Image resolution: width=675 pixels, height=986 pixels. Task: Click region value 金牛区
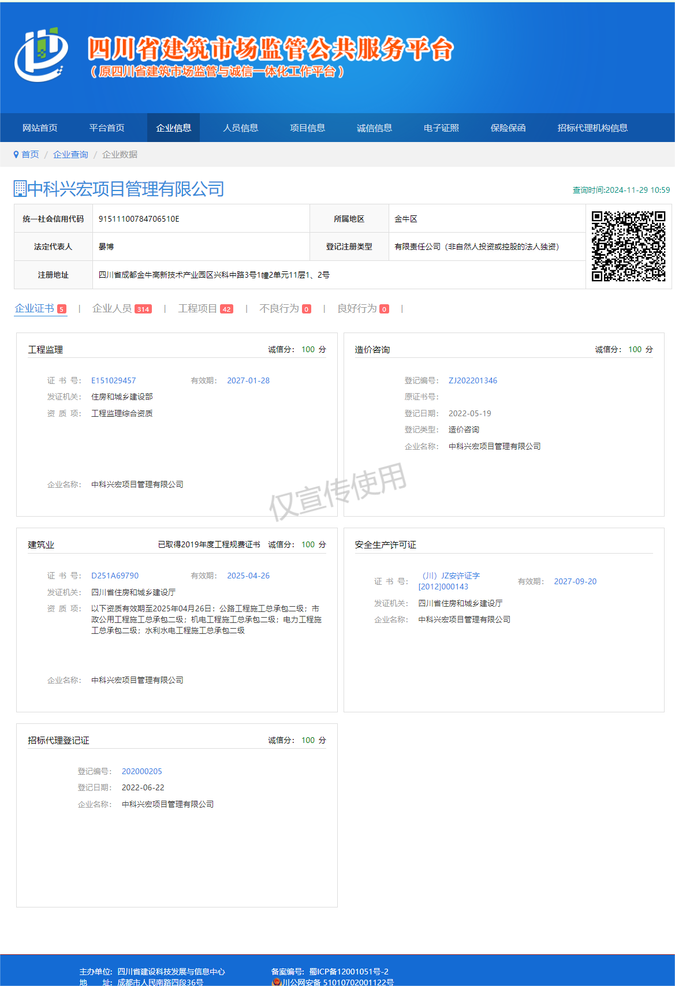[406, 219]
